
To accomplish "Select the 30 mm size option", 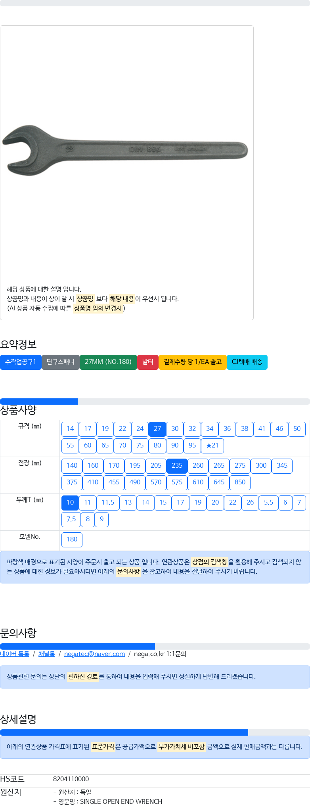I will [175, 429].
